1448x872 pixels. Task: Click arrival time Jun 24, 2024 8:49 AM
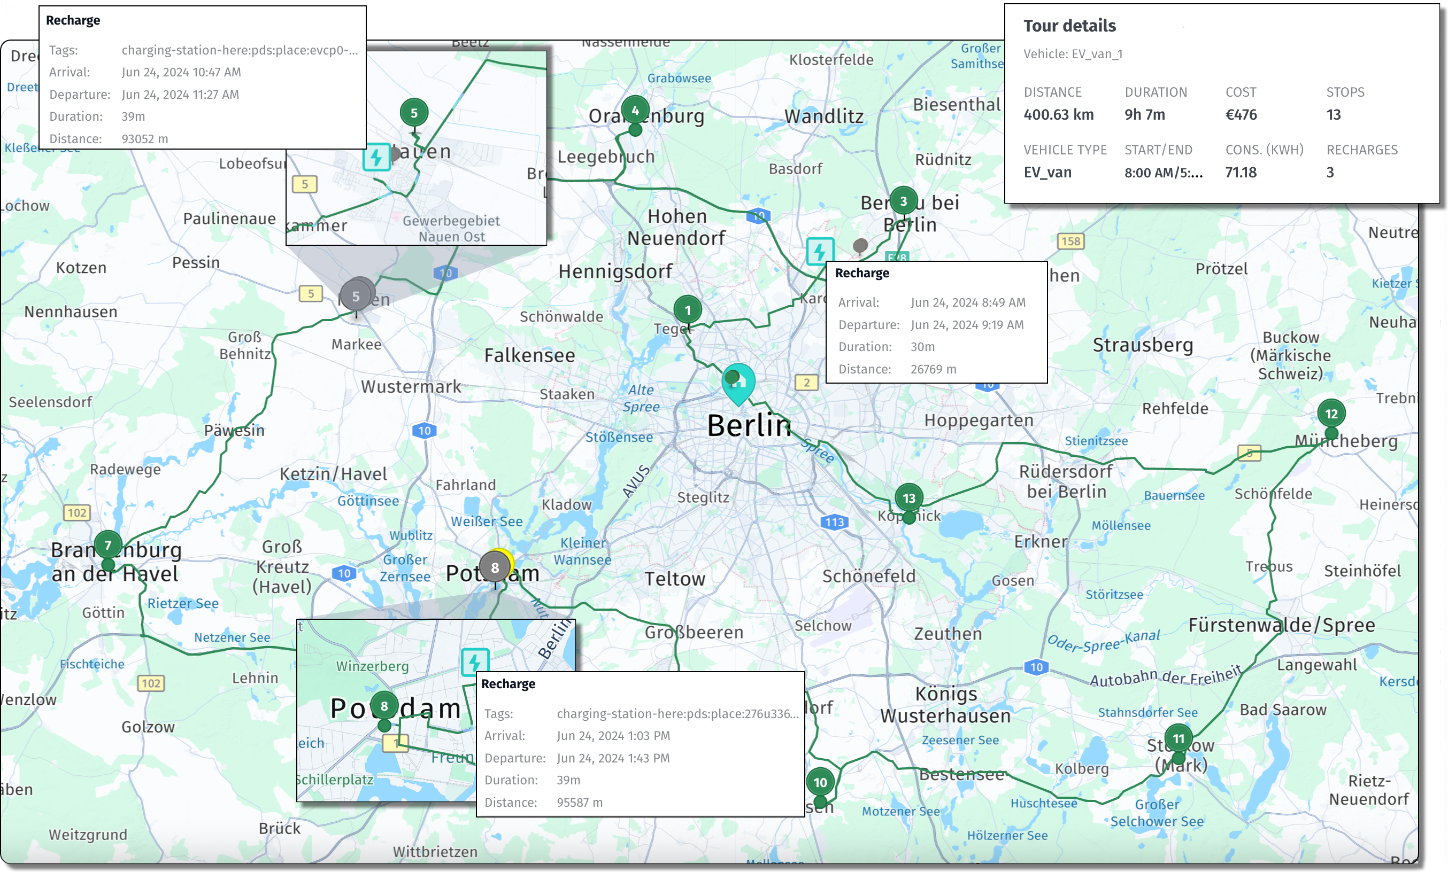tap(968, 302)
